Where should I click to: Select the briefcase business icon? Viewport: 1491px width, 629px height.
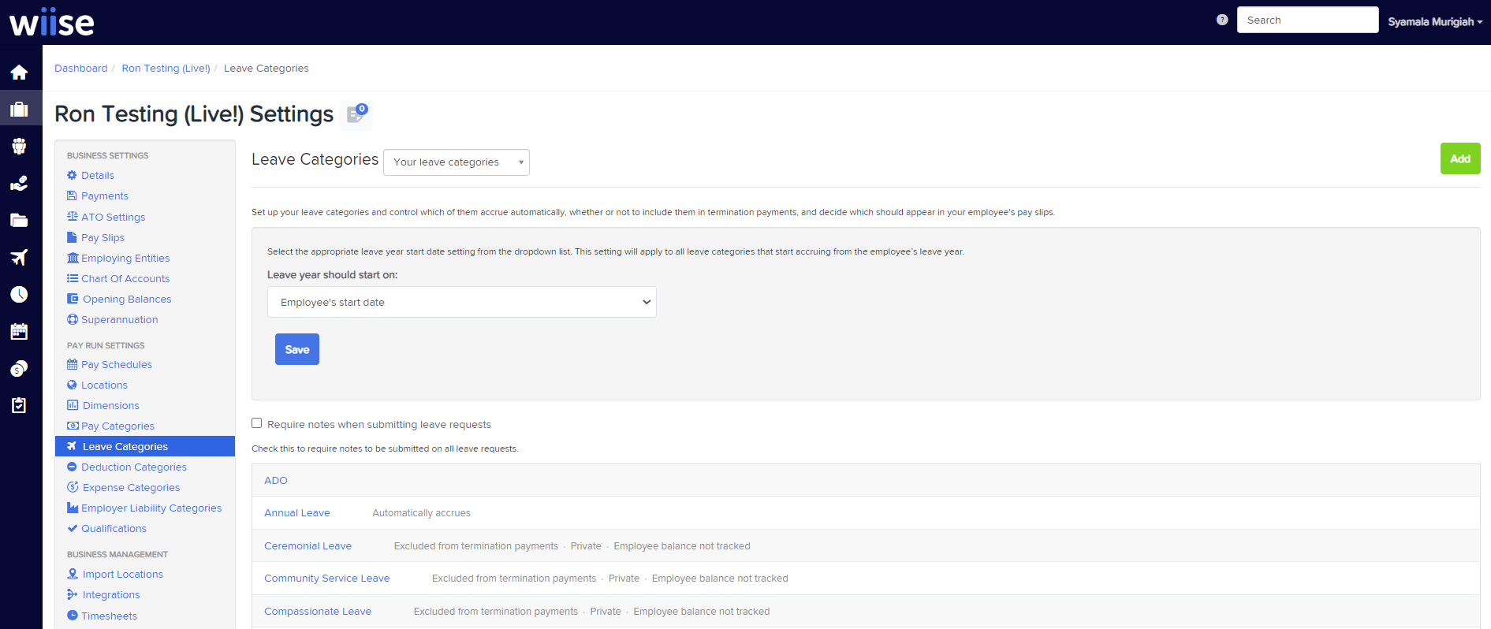(x=19, y=109)
